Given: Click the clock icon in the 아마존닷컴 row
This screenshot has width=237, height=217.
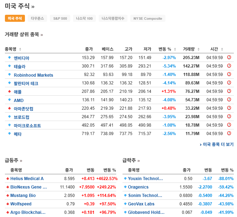Looking at the screenshot, I should (x=229, y=108).
